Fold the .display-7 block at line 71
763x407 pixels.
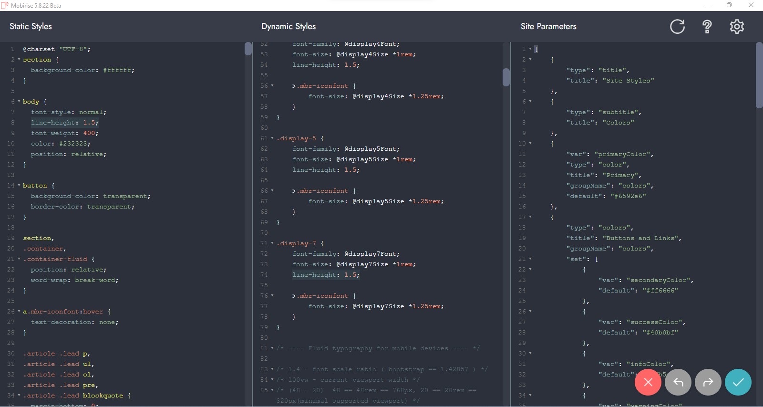[272, 243]
